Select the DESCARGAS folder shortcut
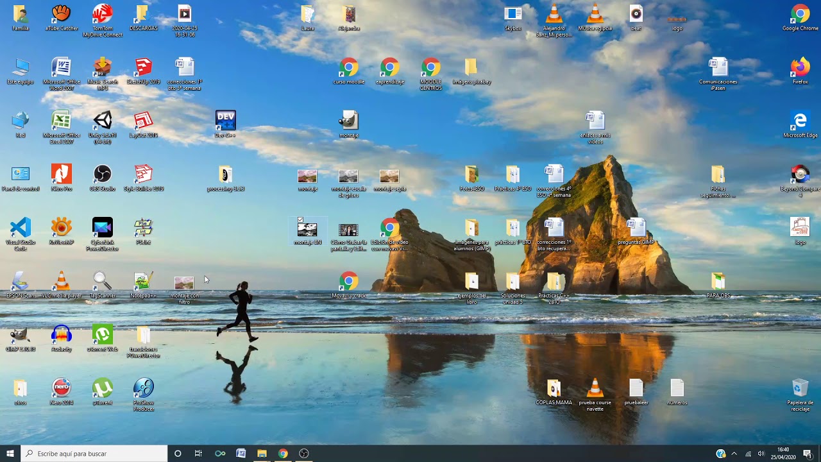This screenshot has width=821, height=462. (143, 18)
